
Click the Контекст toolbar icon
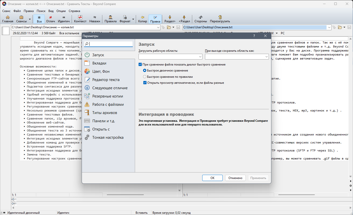(x=80, y=19)
